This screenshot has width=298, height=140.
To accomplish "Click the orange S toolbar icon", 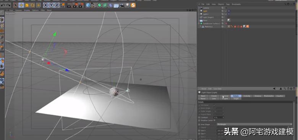I will coord(133,5).
